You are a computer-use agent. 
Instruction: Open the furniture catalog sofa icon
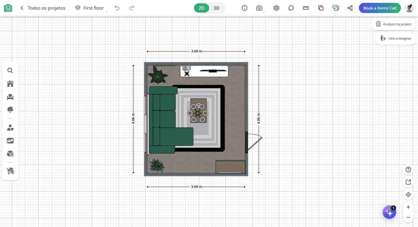(10, 97)
